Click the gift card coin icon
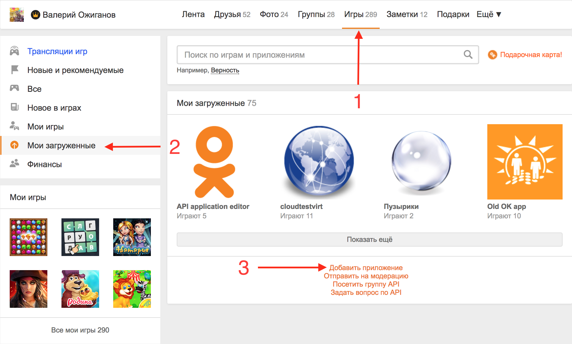Viewport: 572px width, 344px height. [x=492, y=55]
